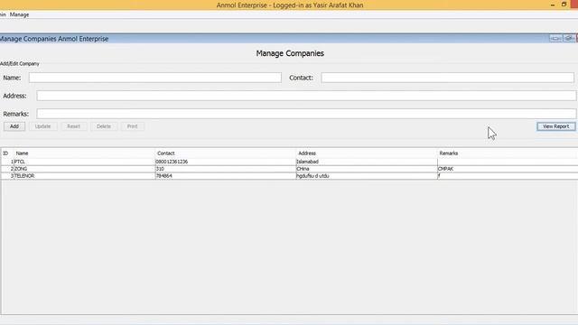This screenshot has width=578, height=325.
Task: Maximize the Manage Companies internal frame
Action: tap(569, 38)
